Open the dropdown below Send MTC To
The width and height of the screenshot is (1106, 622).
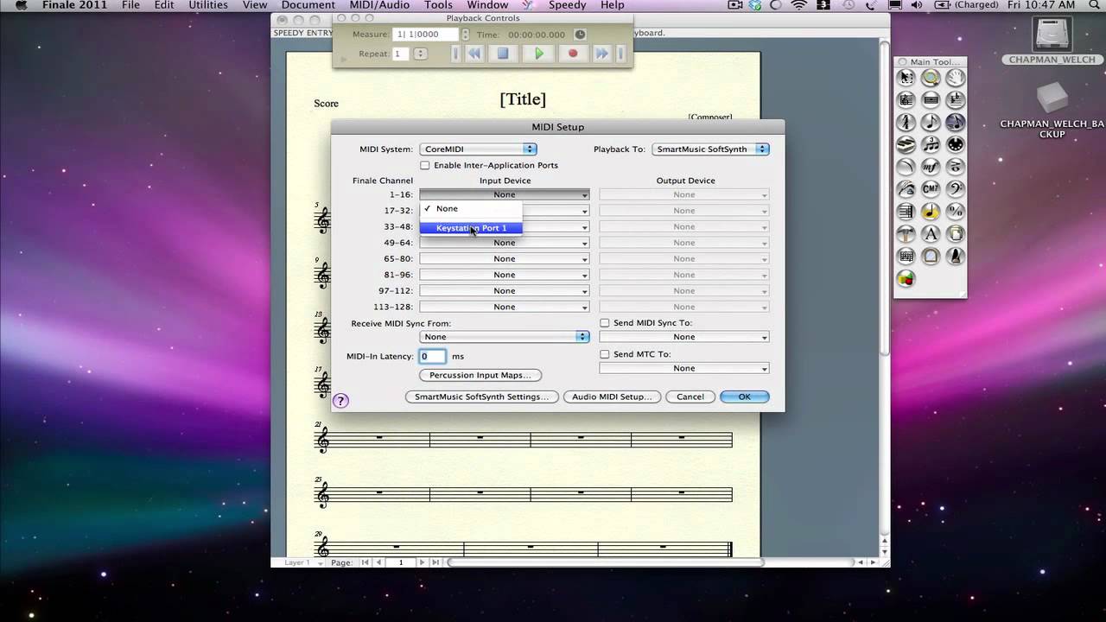pyautogui.click(x=684, y=368)
